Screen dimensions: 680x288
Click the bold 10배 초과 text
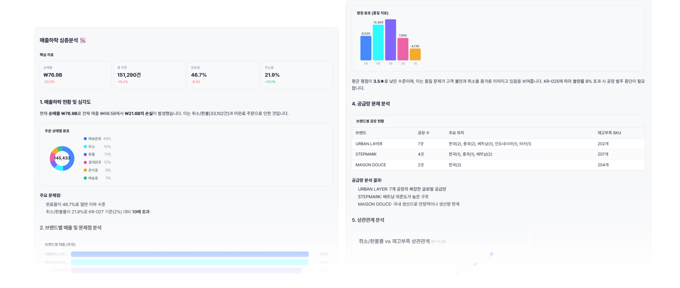pos(141,212)
